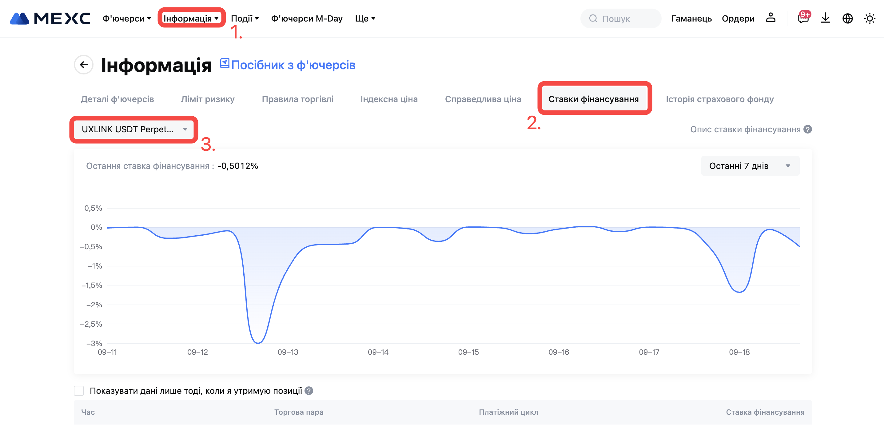Open the language globe icon

coord(847,18)
